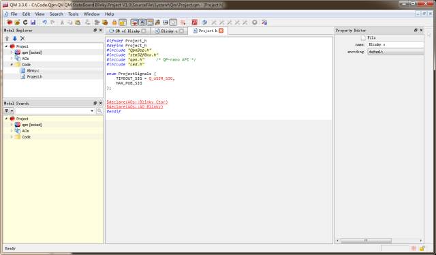Click the name field showing Blinky.c

point(396,44)
